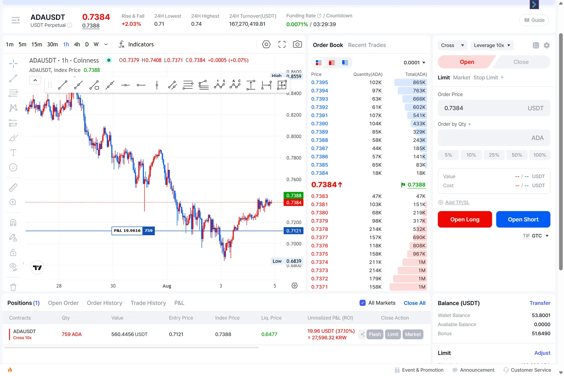Toggle drawings visibility eye icon
Image resolution: width=564 pixels, height=376 pixels.
point(13,267)
